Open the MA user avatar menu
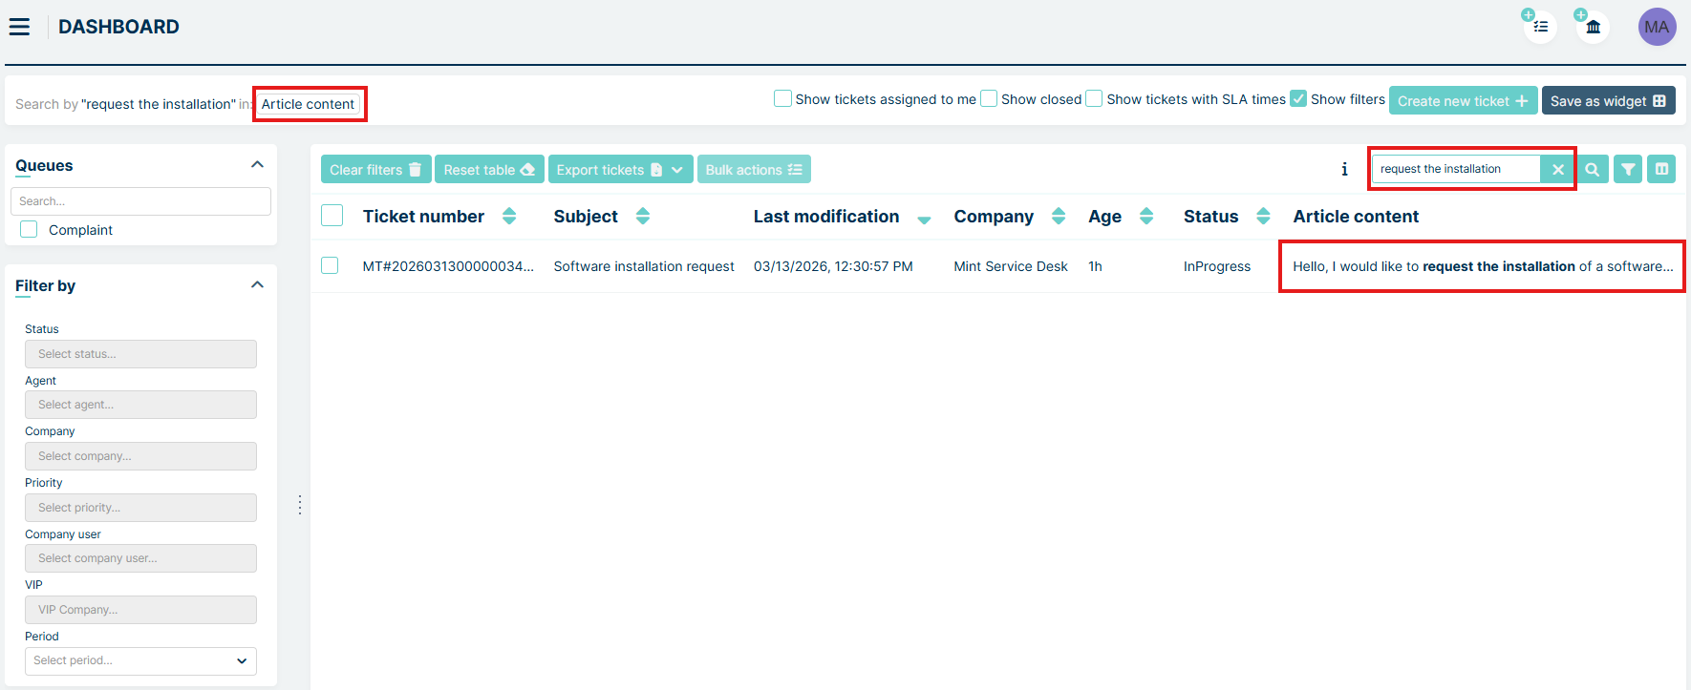Viewport: 1691px width, 690px height. coord(1657,27)
